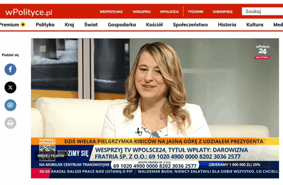This screenshot has width=283, height=185.
Task: Open the Premium section
Action: click(x=9, y=24)
